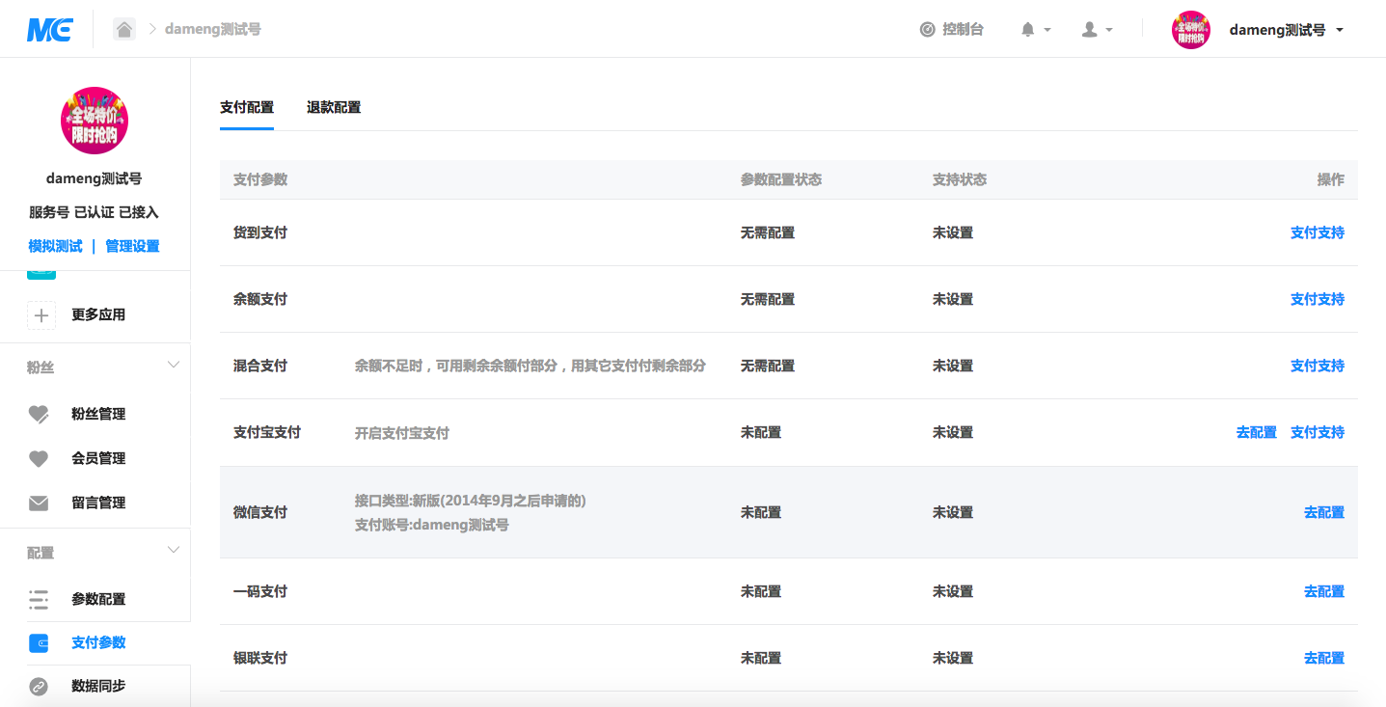Screen dimensions: 1386x707
Task: Click the 一码支付 row label
Action: (260, 591)
